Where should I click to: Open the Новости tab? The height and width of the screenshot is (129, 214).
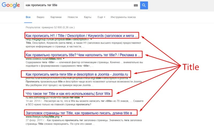click(x=73, y=17)
